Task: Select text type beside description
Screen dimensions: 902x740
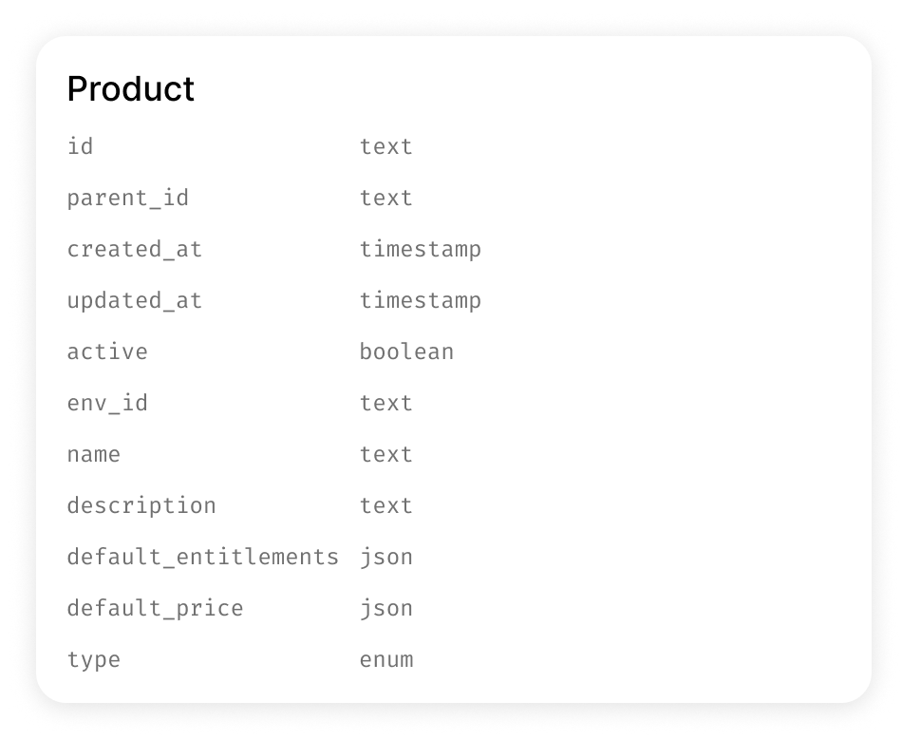Action: coord(386,505)
